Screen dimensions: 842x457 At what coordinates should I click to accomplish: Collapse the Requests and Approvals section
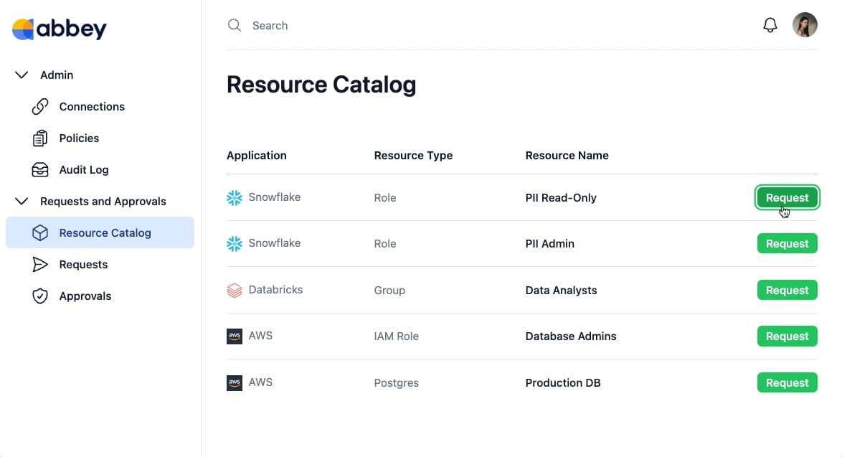[x=22, y=201]
